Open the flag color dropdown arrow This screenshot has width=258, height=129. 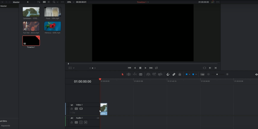pyautogui.click(x=189, y=74)
